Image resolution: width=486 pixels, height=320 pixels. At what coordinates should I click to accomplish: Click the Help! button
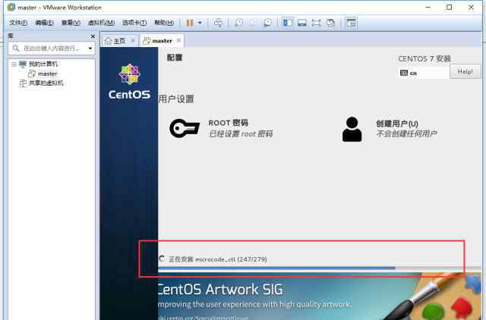(x=465, y=71)
